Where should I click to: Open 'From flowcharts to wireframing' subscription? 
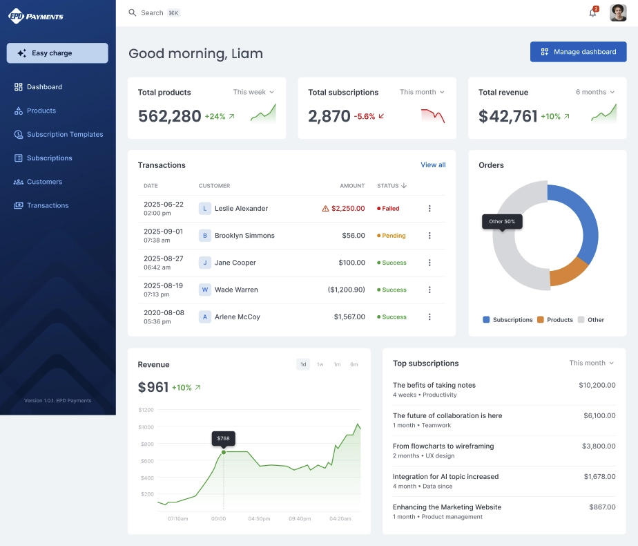point(504,451)
